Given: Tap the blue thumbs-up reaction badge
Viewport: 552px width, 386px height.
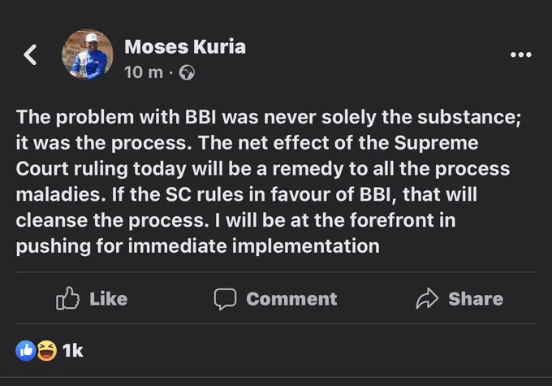Looking at the screenshot, I should click(x=26, y=351).
